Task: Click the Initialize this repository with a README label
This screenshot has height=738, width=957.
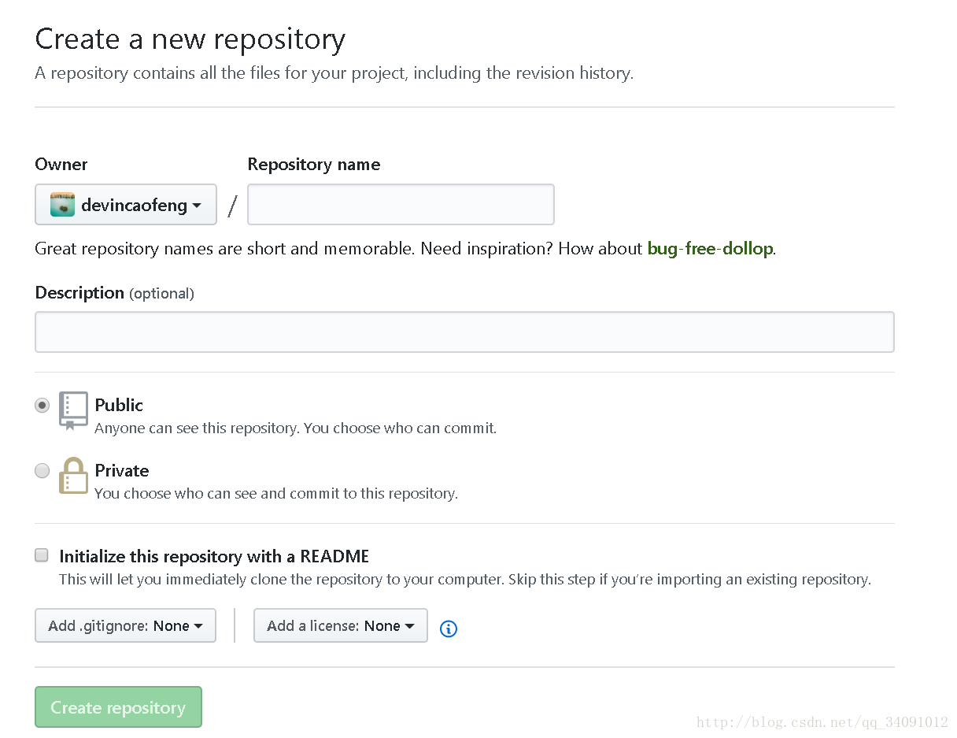Action: 214,556
